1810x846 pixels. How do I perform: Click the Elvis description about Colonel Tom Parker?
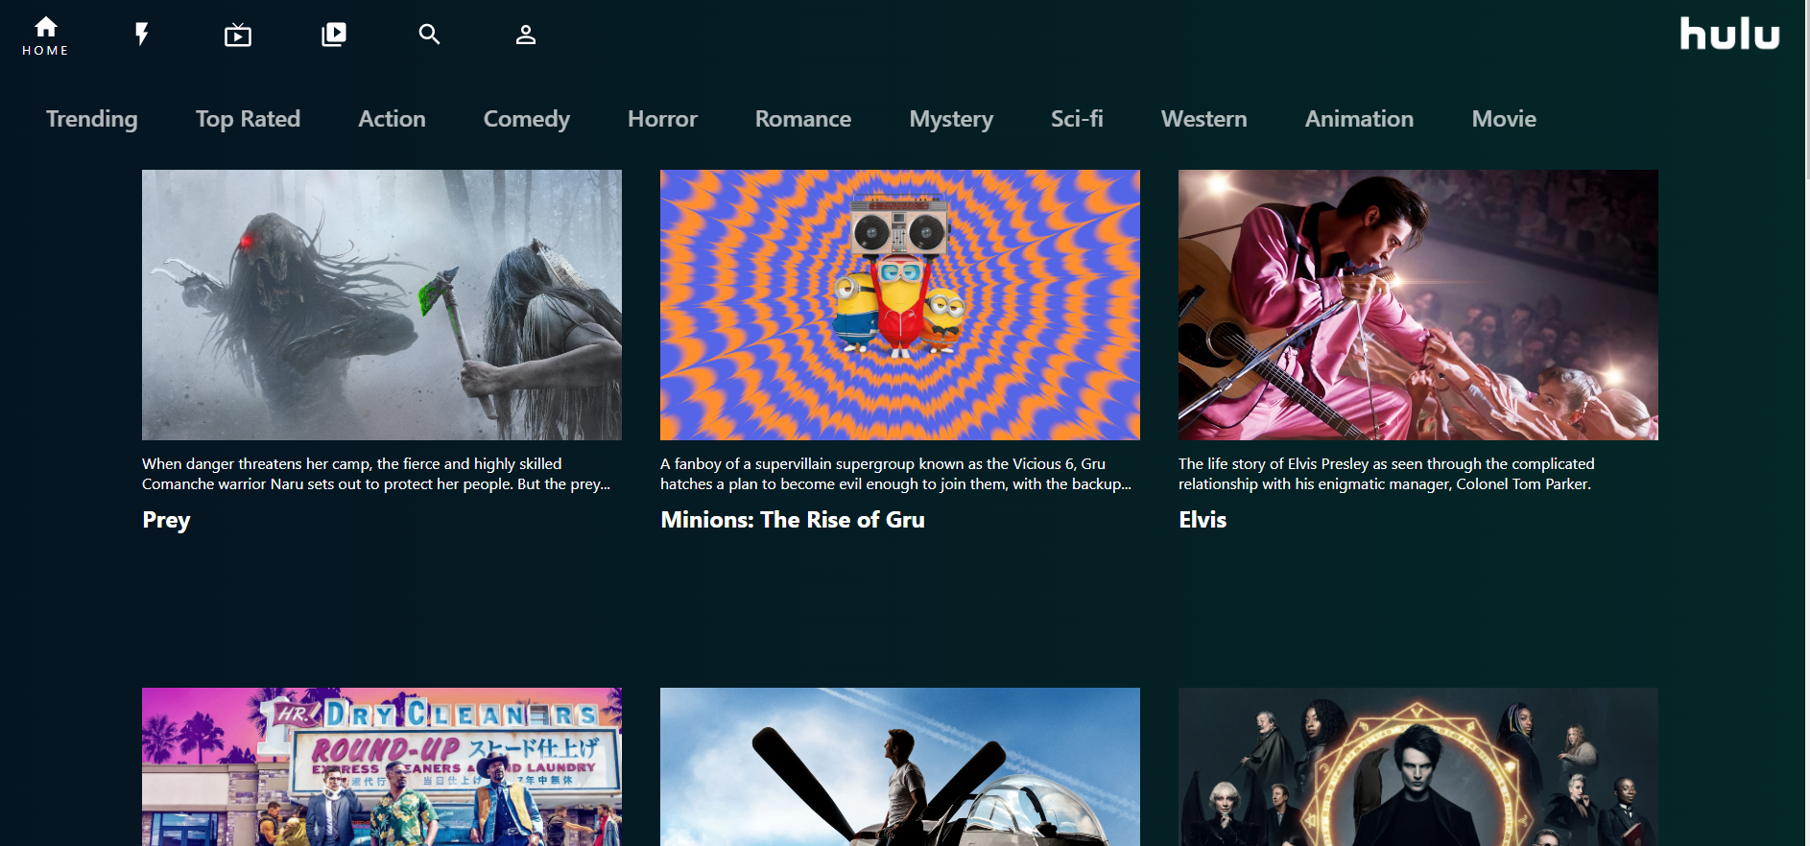(1386, 474)
